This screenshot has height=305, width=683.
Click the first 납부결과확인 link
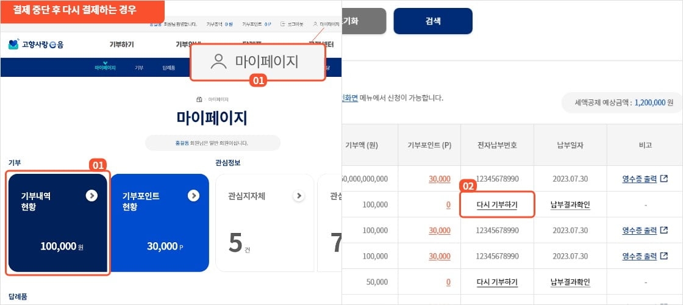point(570,205)
